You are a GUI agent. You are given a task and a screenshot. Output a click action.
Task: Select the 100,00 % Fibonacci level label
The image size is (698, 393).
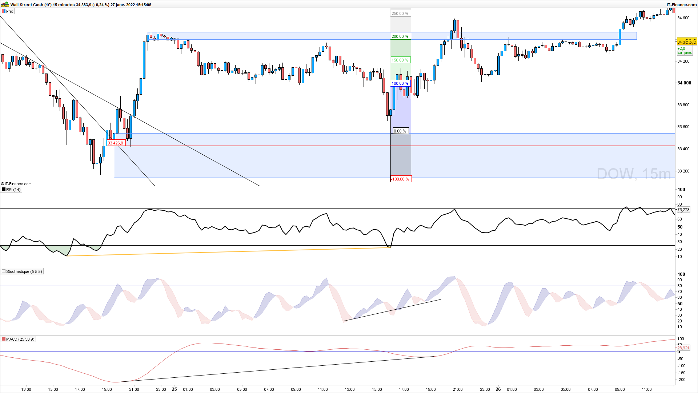click(x=400, y=83)
